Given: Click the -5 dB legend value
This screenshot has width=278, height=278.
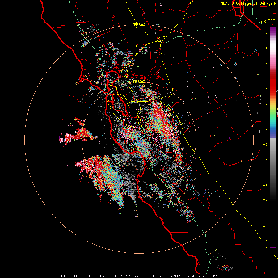Looking at the screenshot, I should 265,199.
